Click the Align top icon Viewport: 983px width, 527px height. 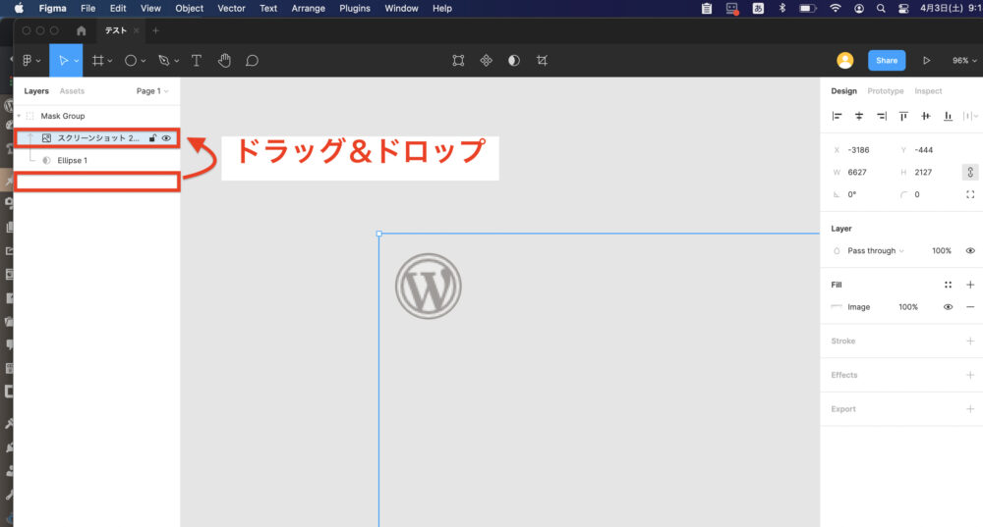(x=903, y=116)
